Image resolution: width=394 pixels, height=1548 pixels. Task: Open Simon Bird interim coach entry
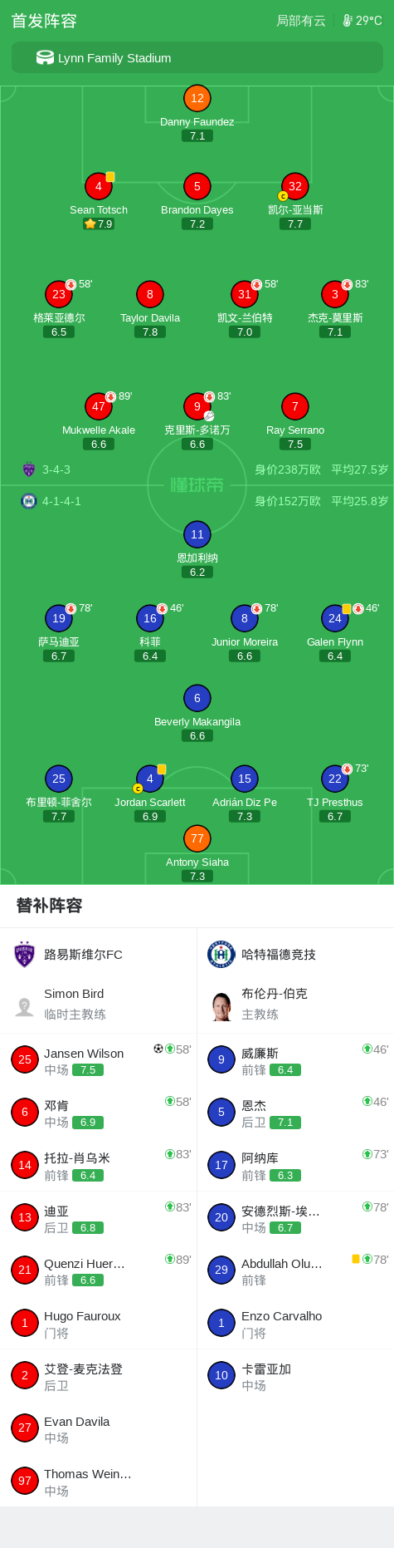point(99,1004)
